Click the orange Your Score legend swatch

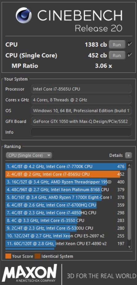tap(8, 256)
